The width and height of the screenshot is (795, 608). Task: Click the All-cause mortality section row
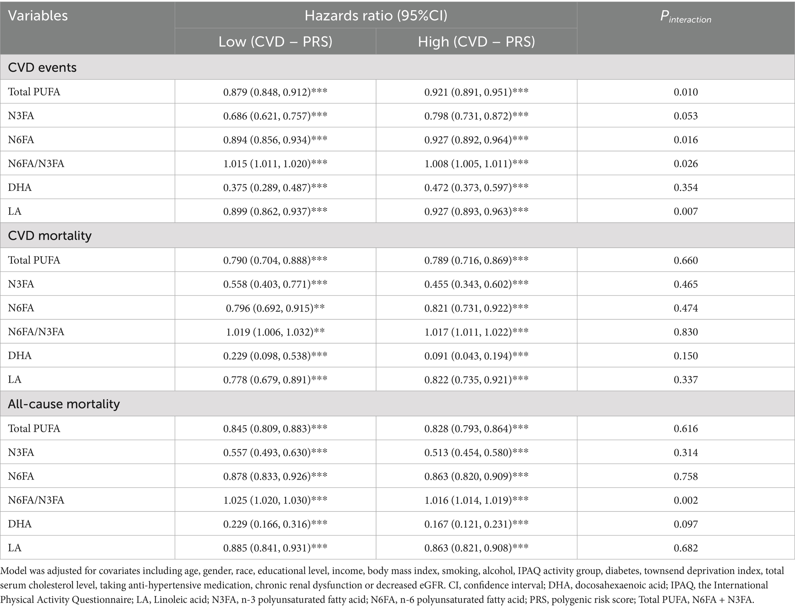coord(64,404)
